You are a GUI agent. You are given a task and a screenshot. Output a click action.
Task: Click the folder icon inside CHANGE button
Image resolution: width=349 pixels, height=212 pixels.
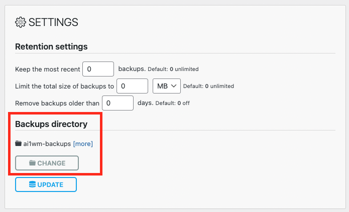coord(33,163)
